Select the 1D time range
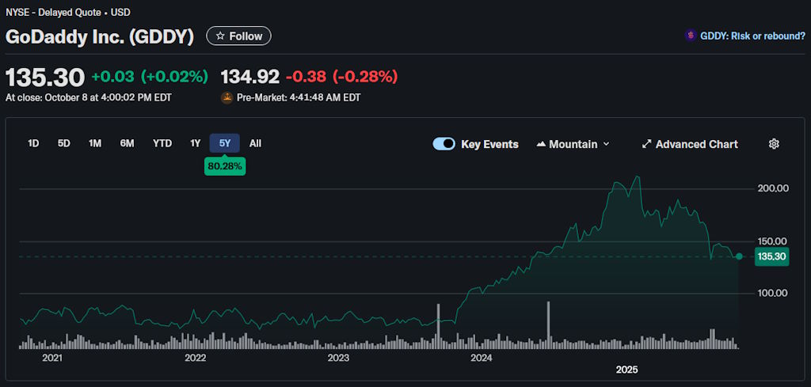This screenshot has height=387, width=811. tap(33, 143)
